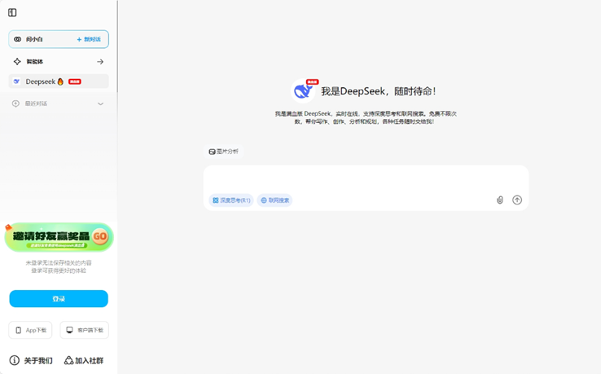Click the DeepSeek whale logo in the greeting
The width and height of the screenshot is (601, 374).
303,91
